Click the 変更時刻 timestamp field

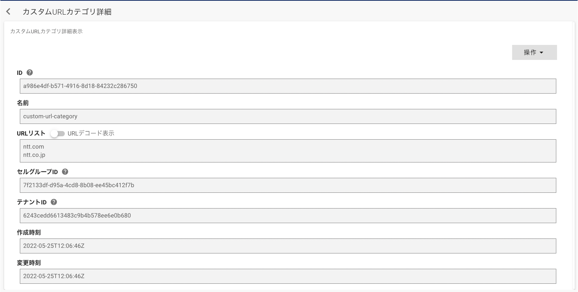tap(288, 276)
